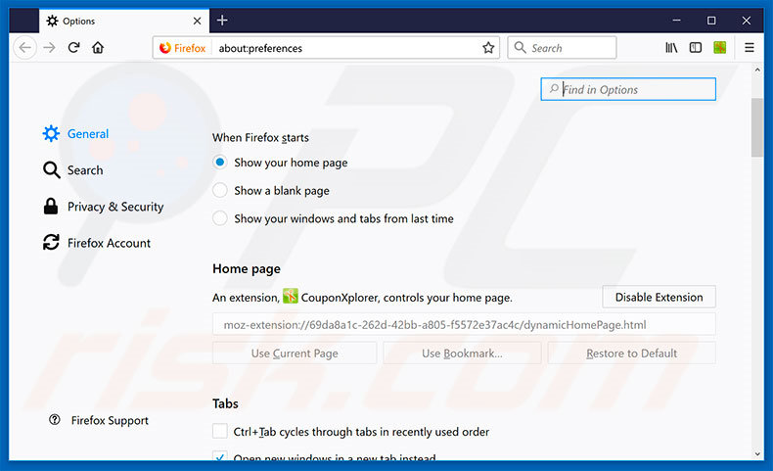Image resolution: width=773 pixels, height=471 pixels.
Task: Click the General gear icon in sidebar
Action: click(51, 133)
